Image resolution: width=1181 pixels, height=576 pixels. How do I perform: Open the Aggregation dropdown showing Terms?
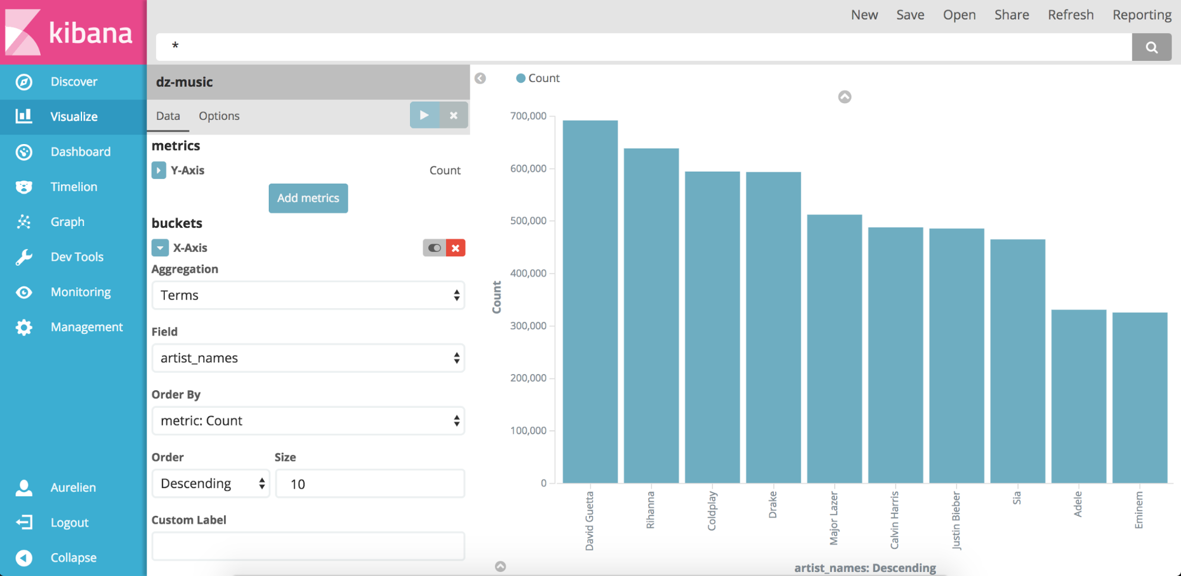point(308,295)
